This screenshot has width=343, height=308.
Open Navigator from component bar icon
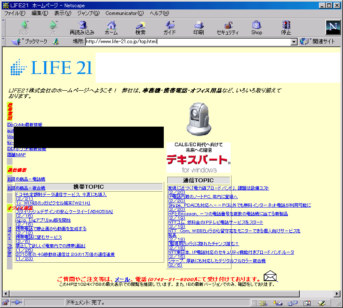263,303
